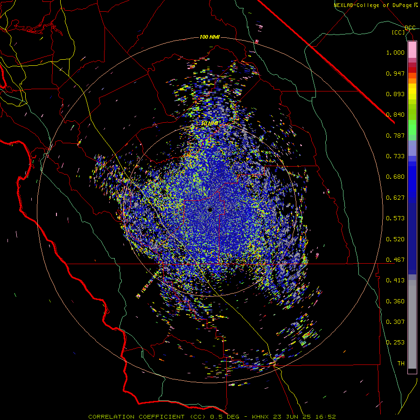Click the 0.520 legend value
This screenshot has height=420, width=420.
click(x=395, y=239)
